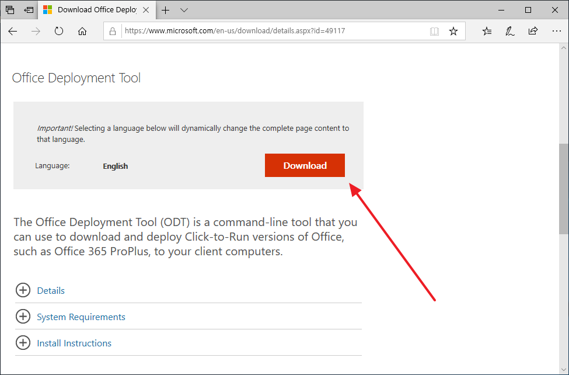Maximize the browser window
569x375 pixels.
coord(528,10)
